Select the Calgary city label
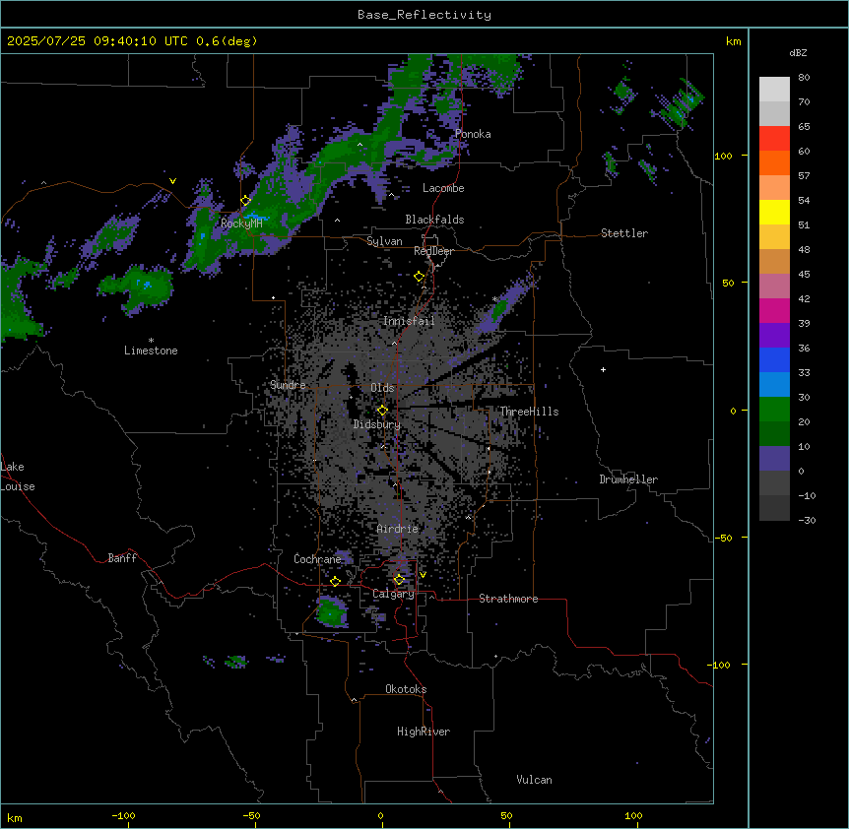The height and width of the screenshot is (829, 849). 393,594
